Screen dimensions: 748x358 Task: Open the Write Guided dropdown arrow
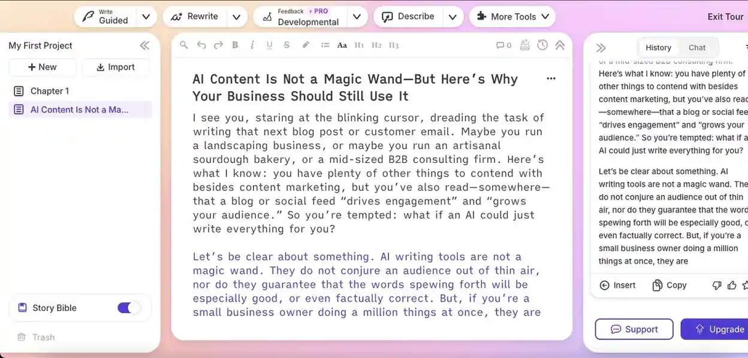pyautogui.click(x=146, y=17)
